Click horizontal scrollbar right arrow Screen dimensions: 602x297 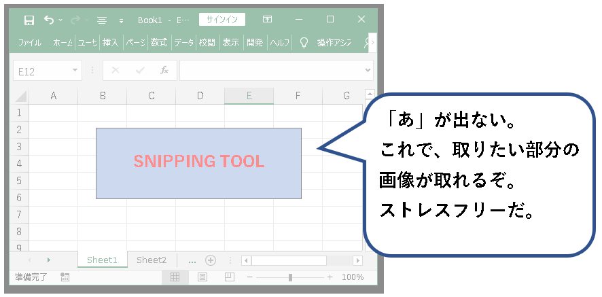(x=357, y=260)
